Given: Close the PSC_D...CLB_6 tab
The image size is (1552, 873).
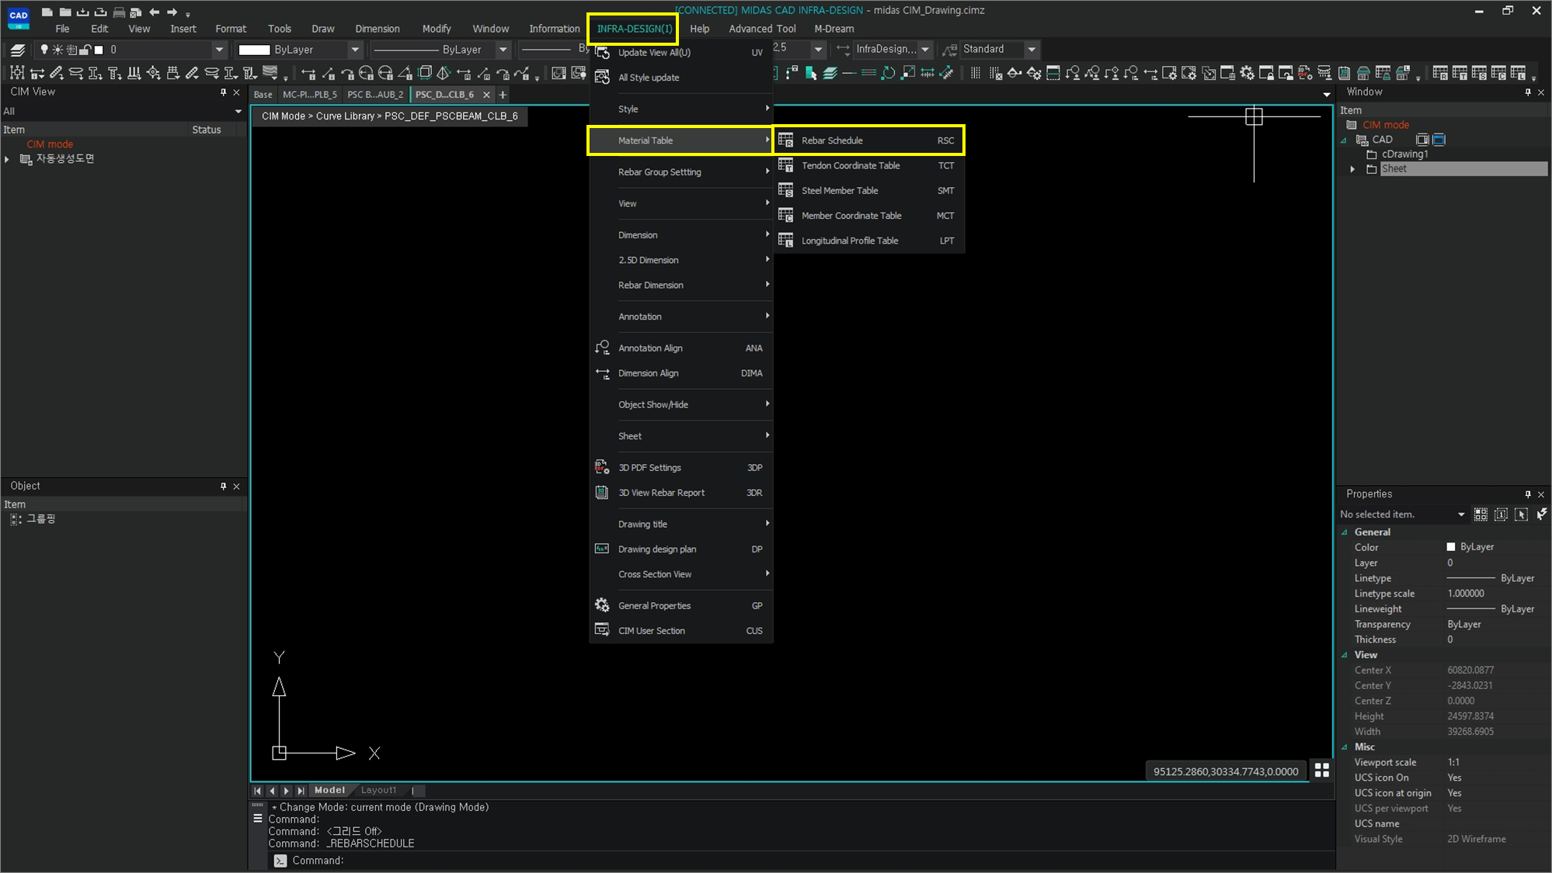Looking at the screenshot, I should click(486, 95).
